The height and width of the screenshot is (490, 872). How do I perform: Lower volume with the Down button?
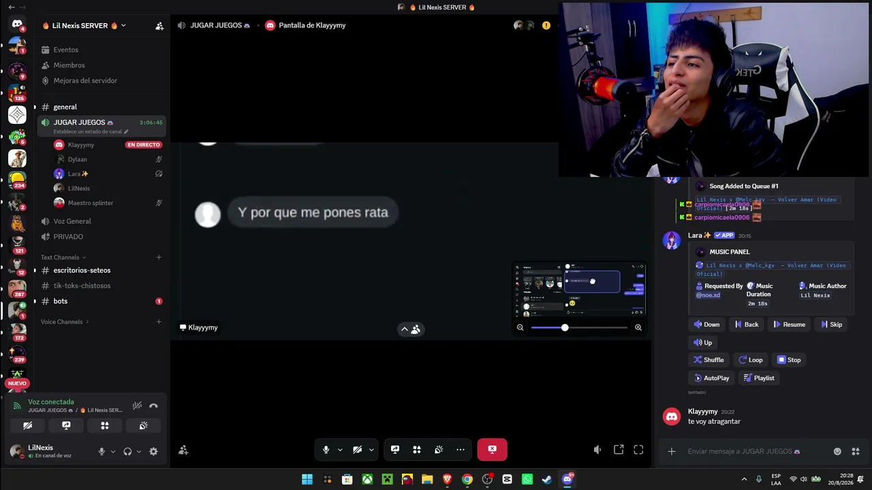pyautogui.click(x=707, y=325)
